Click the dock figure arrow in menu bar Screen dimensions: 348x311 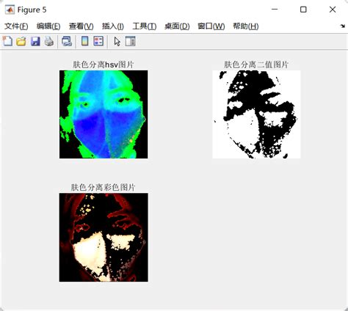(x=343, y=26)
